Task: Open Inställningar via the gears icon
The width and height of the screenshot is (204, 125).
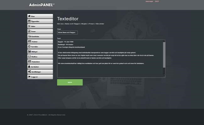Action: click(x=29, y=72)
